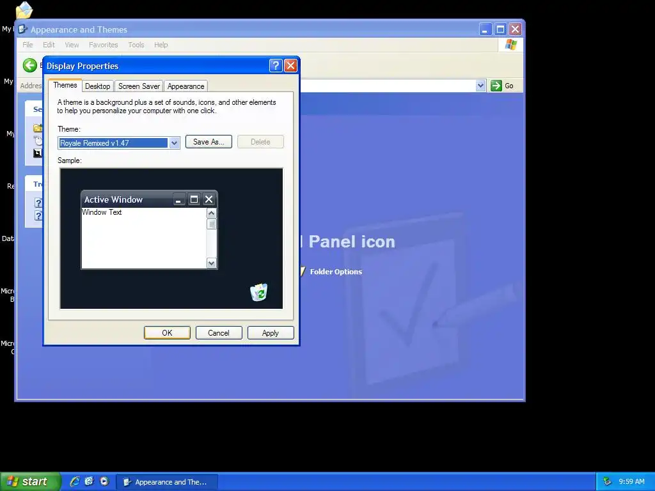Click Cancel in Display Properties
655x491 pixels.
pos(219,332)
